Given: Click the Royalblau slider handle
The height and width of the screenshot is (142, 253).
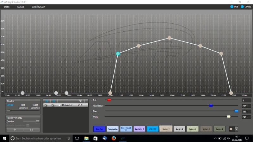Looking at the screenshot, I should 211,105.
